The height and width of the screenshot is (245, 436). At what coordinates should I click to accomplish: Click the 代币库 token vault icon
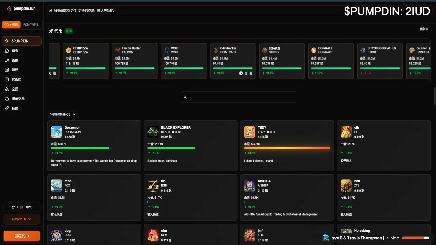tap(7, 79)
